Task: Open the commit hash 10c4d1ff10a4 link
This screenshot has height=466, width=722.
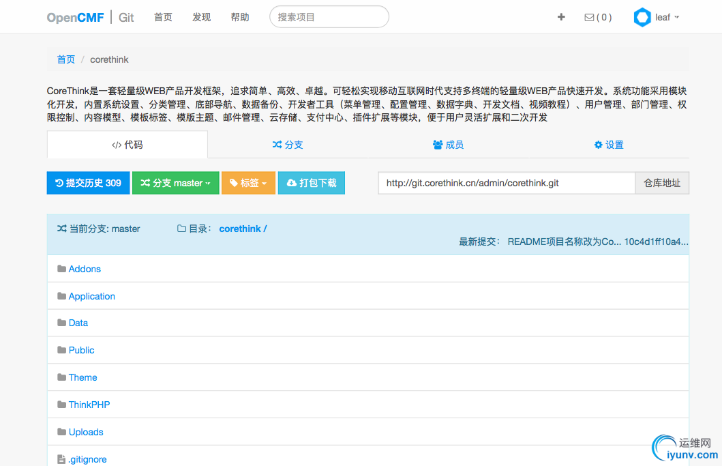Action: [x=656, y=242]
